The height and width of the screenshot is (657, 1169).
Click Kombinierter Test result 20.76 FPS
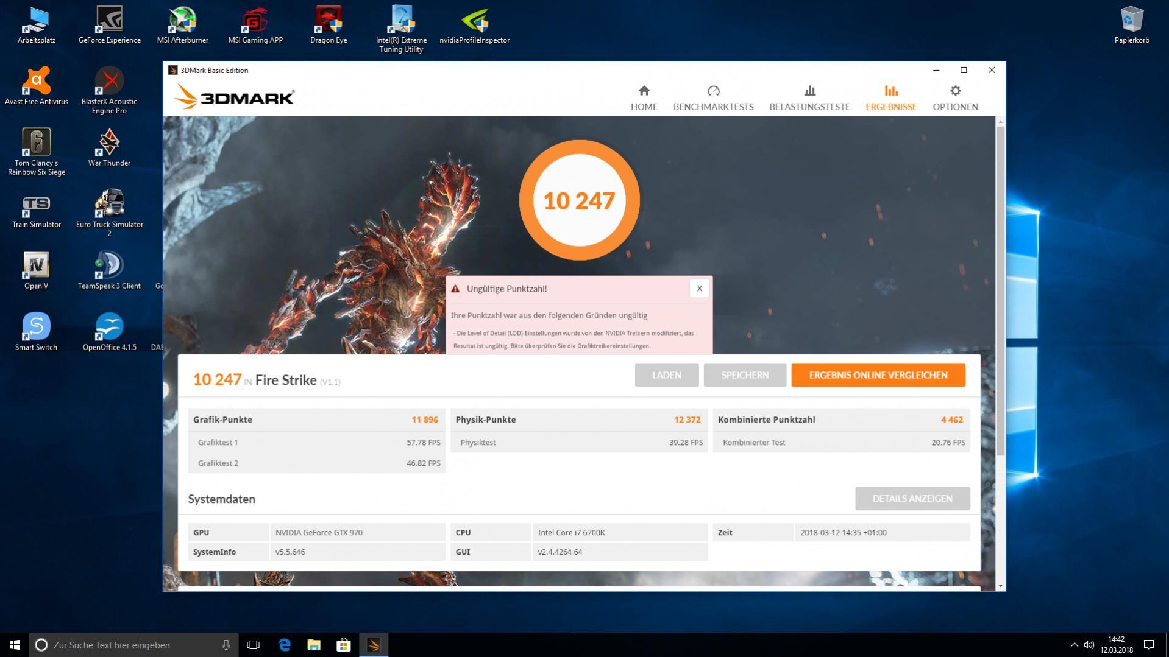coord(948,443)
